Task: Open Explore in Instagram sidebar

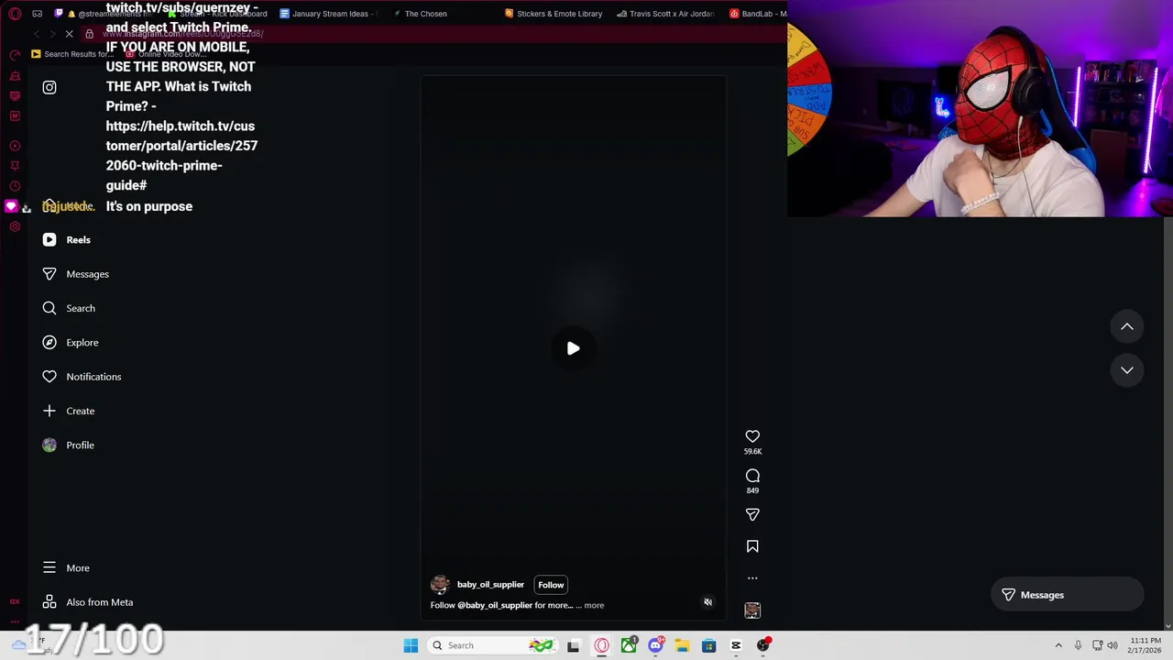Action: tap(70, 342)
